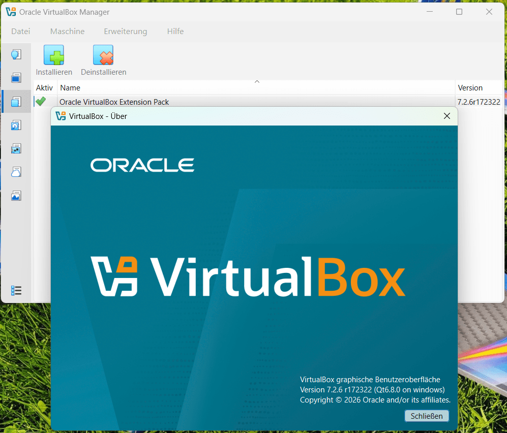Open the Welcome home section in sidebar
Image resolution: width=507 pixels, height=433 pixels.
point(16,54)
